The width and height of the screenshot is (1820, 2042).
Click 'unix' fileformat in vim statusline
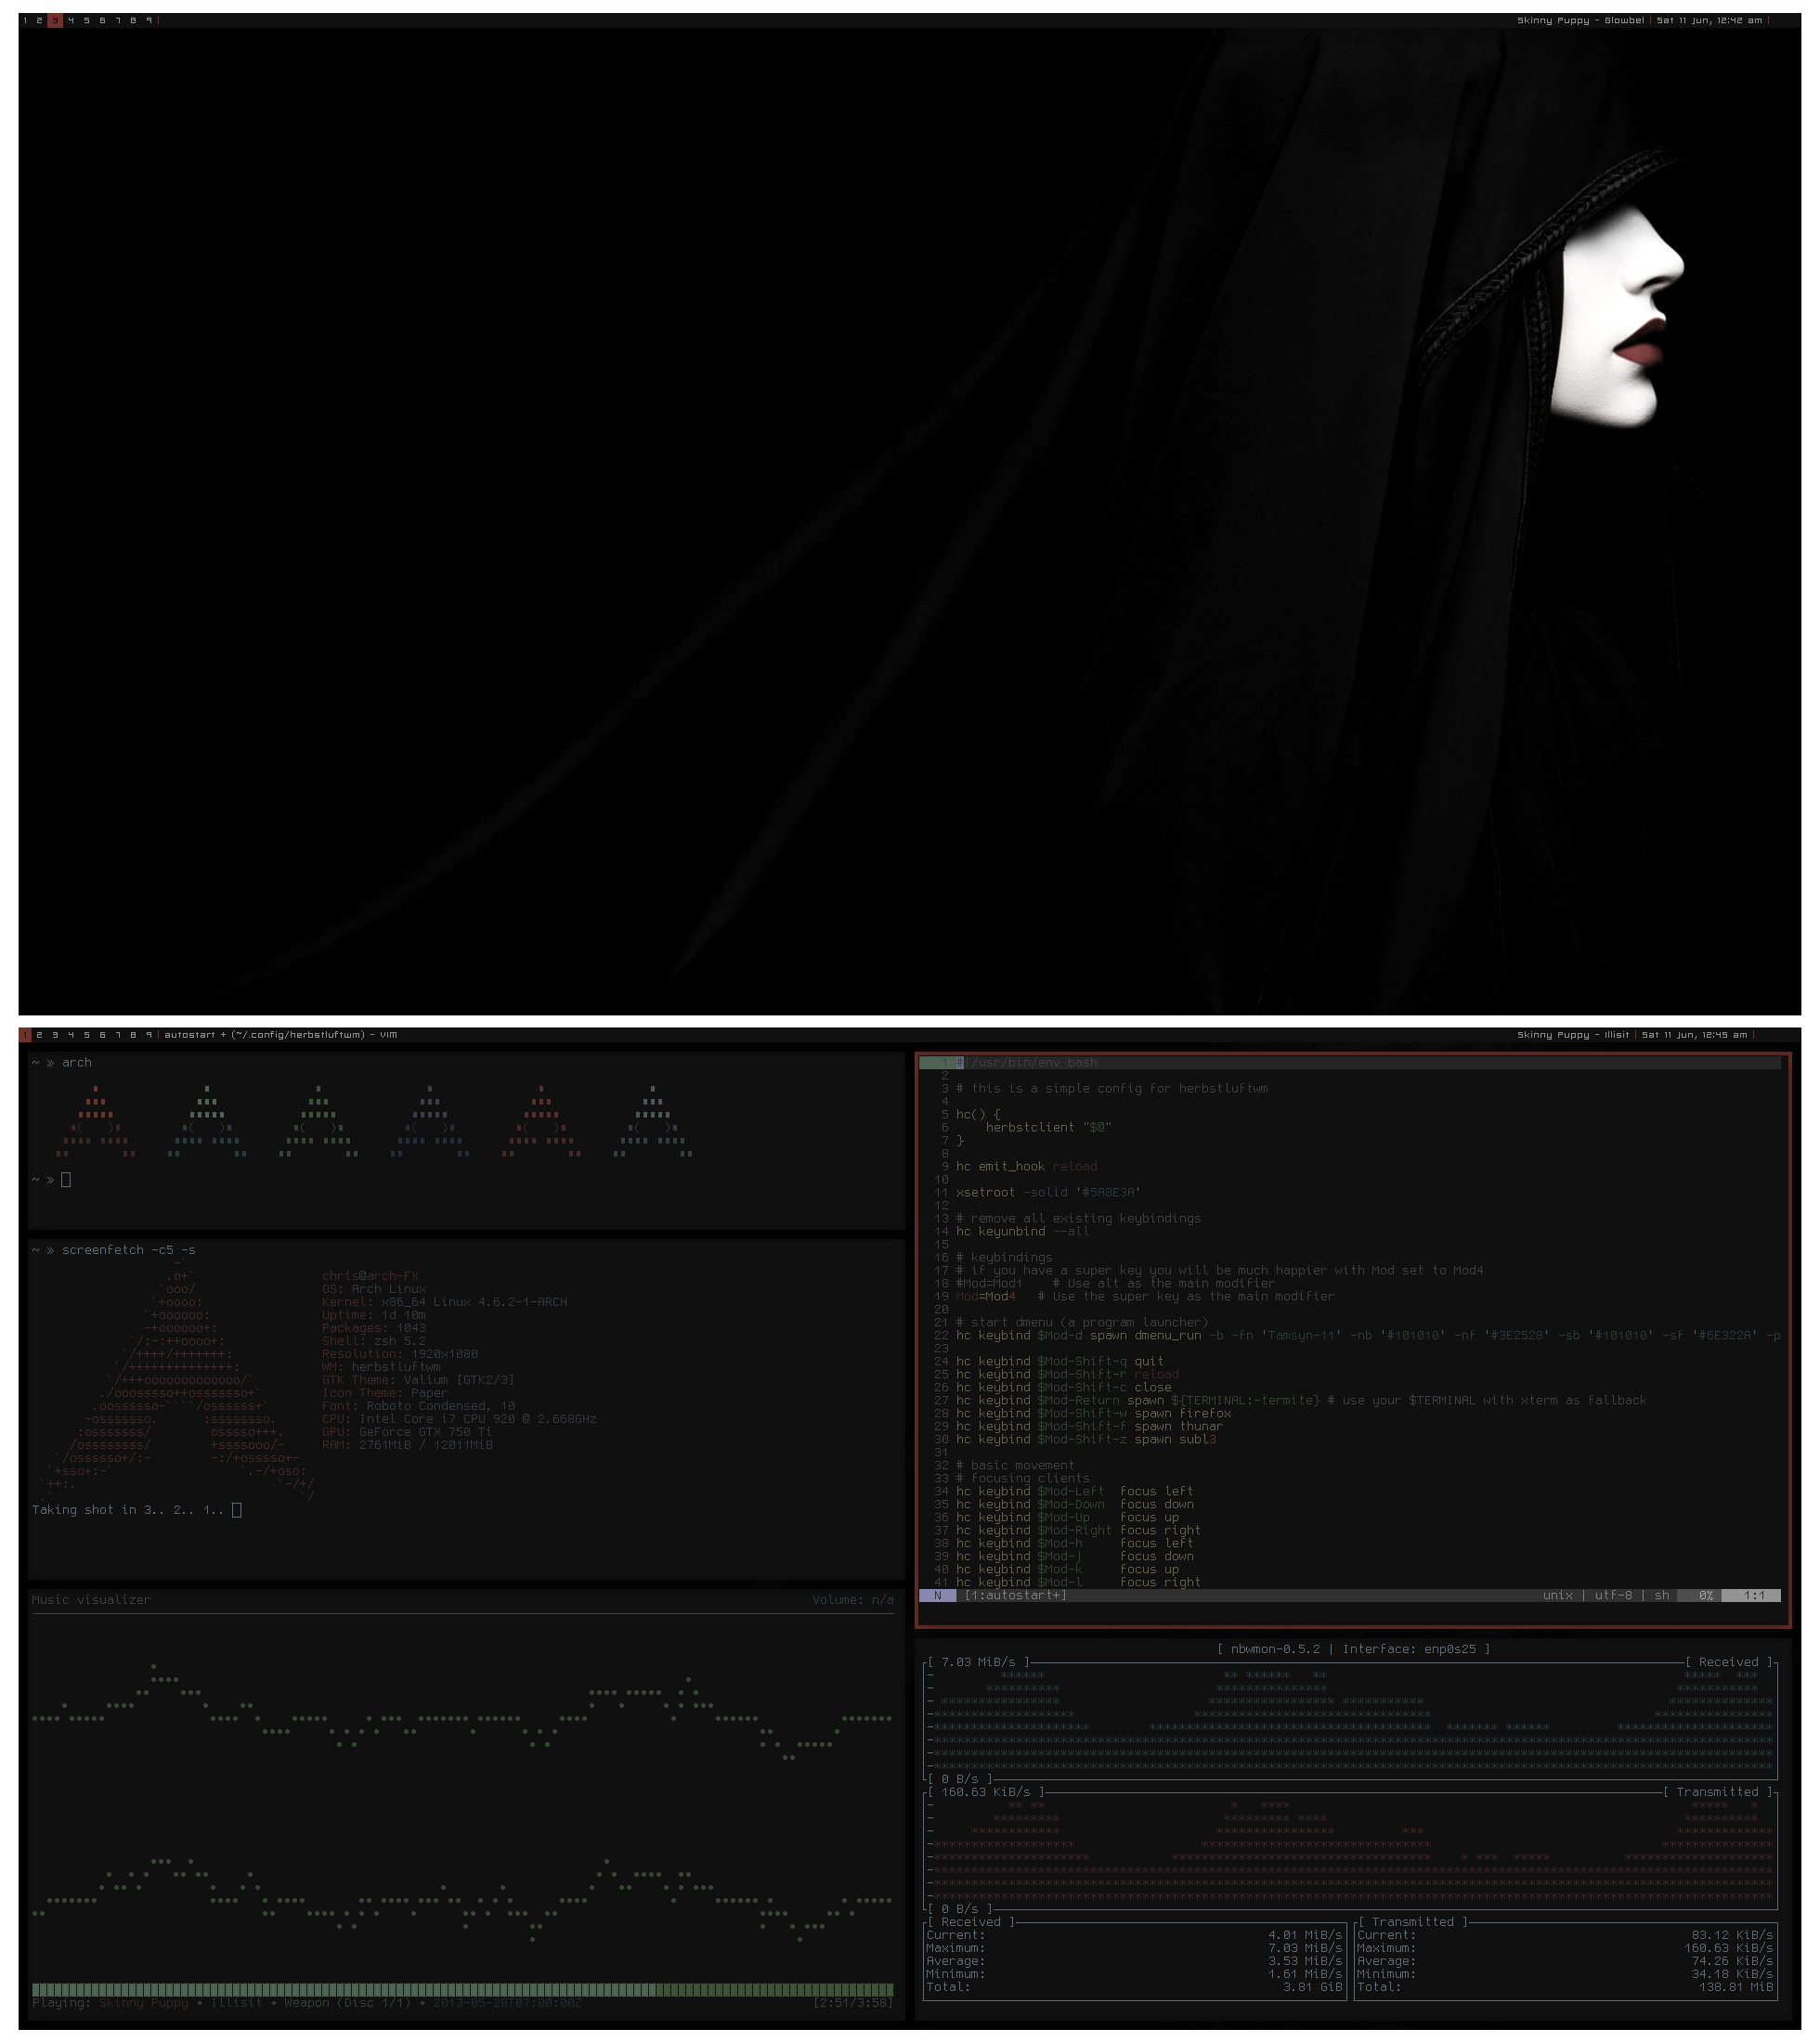(x=1558, y=1596)
